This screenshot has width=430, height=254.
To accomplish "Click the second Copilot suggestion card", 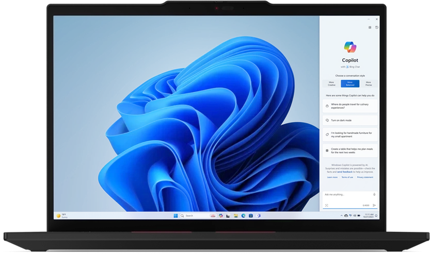I will [x=350, y=120].
